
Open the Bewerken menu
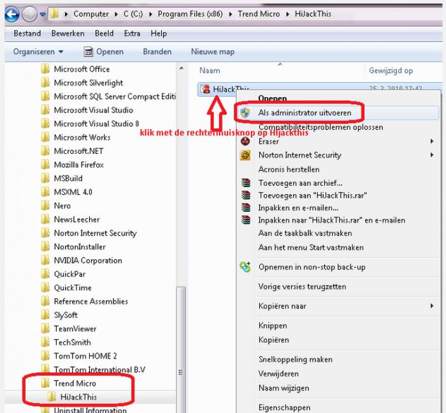coord(68,33)
